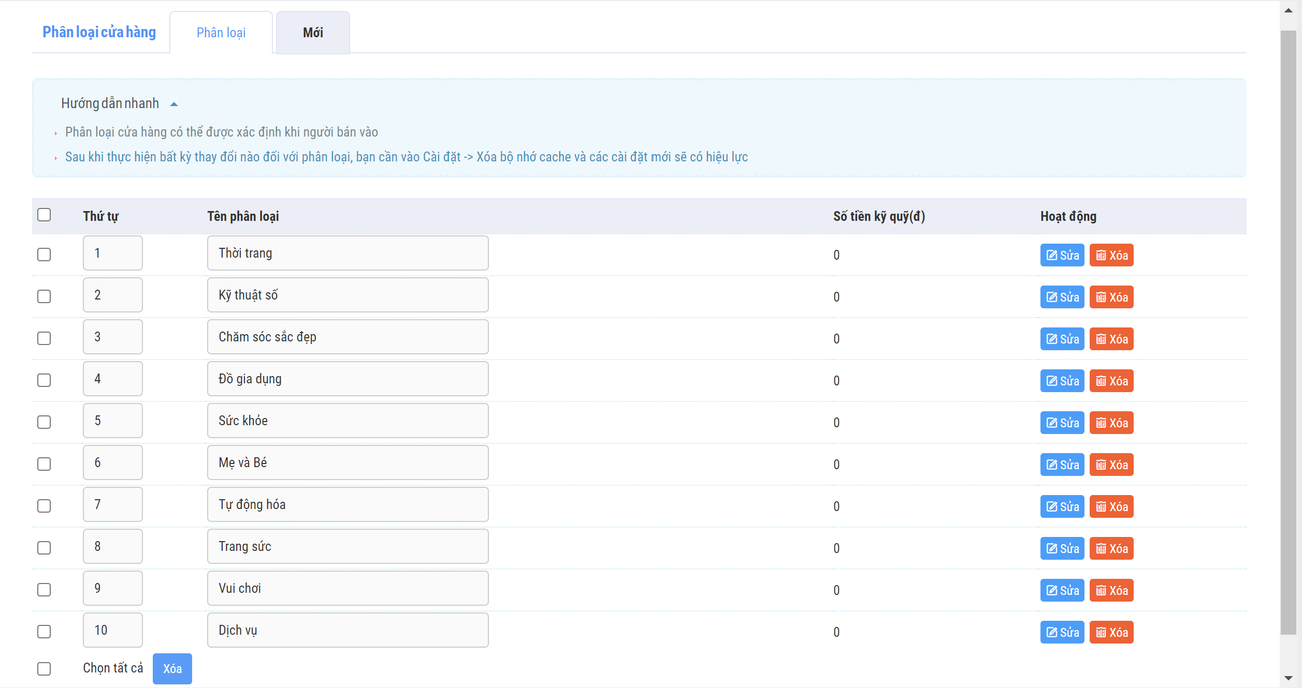
Task: Check the Chọn tất cả checkbox
Action: (44, 669)
